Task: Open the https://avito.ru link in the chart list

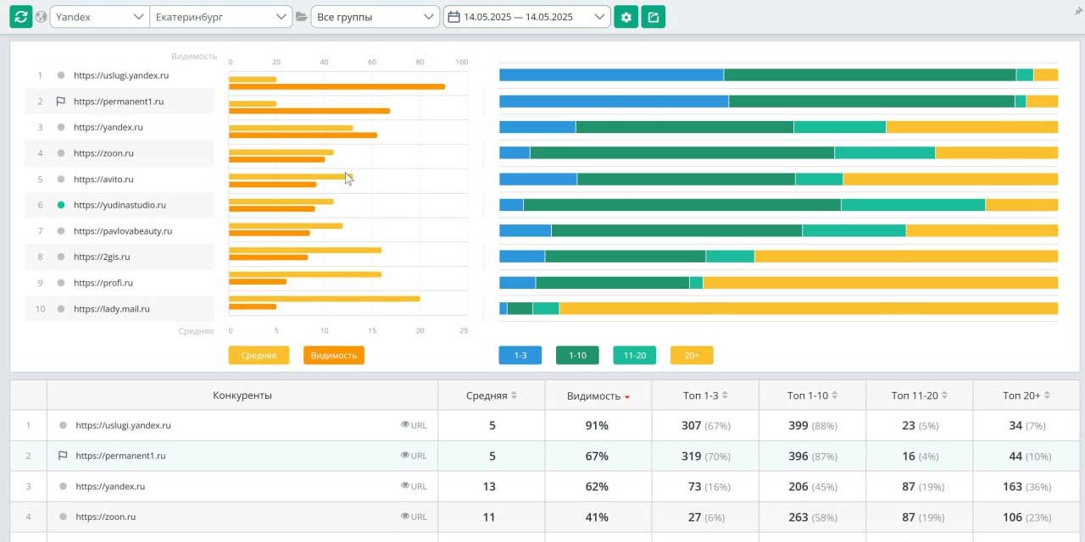Action: coord(103,180)
